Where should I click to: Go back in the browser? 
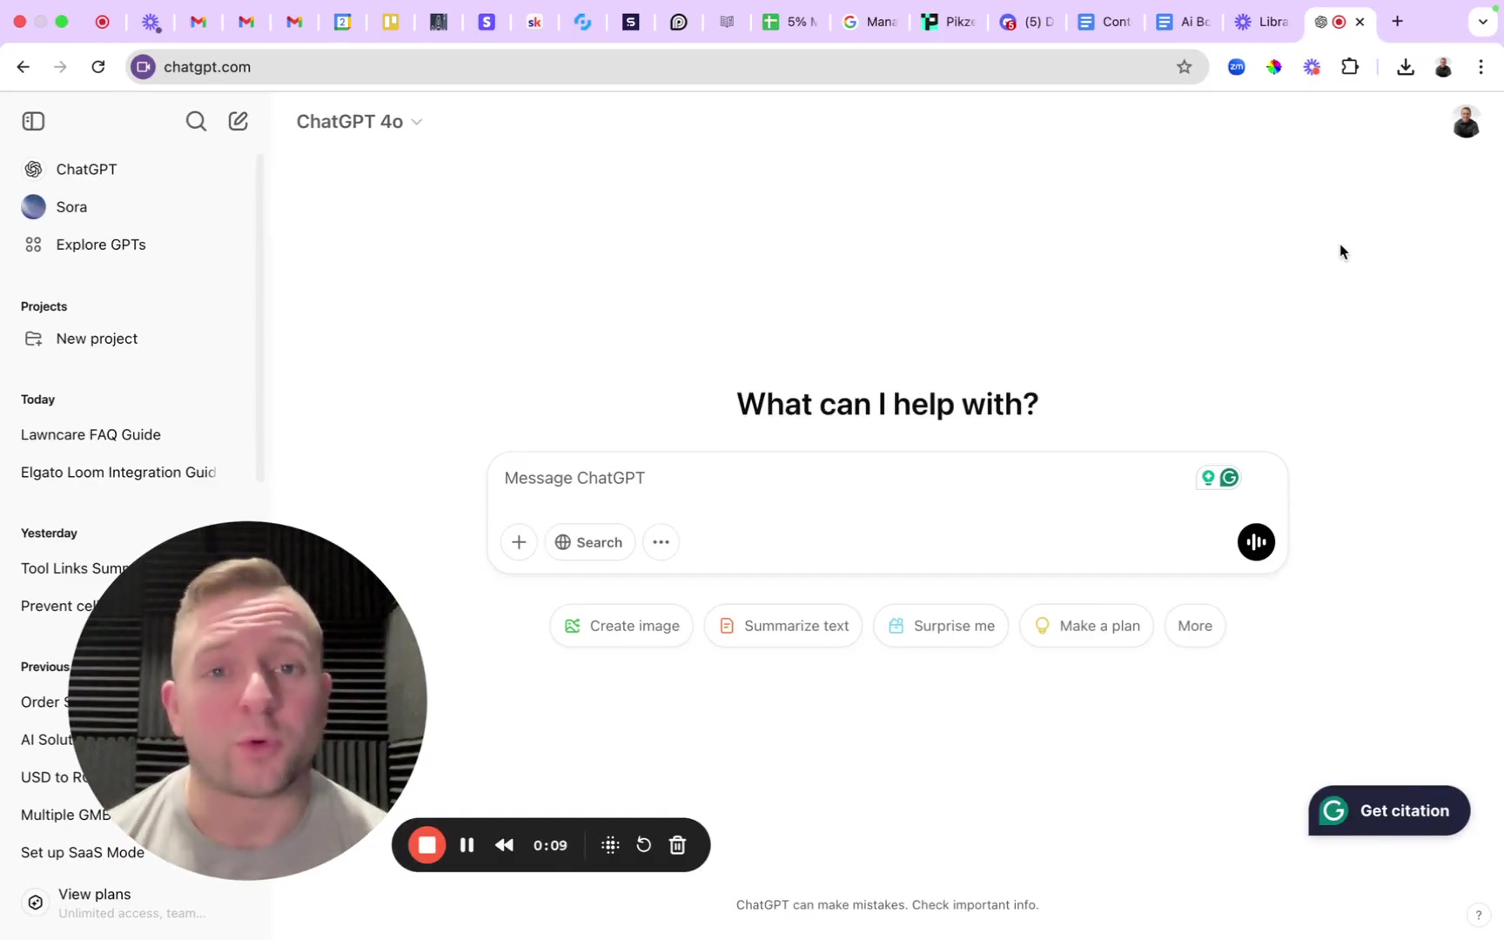coord(23,67)
